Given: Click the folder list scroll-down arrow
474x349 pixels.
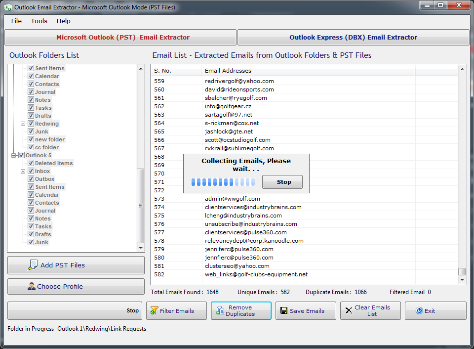Looking at the screenshot, I should 141,248.
